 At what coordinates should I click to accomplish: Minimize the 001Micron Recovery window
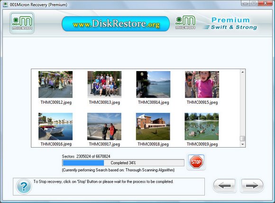coord(245,3)
